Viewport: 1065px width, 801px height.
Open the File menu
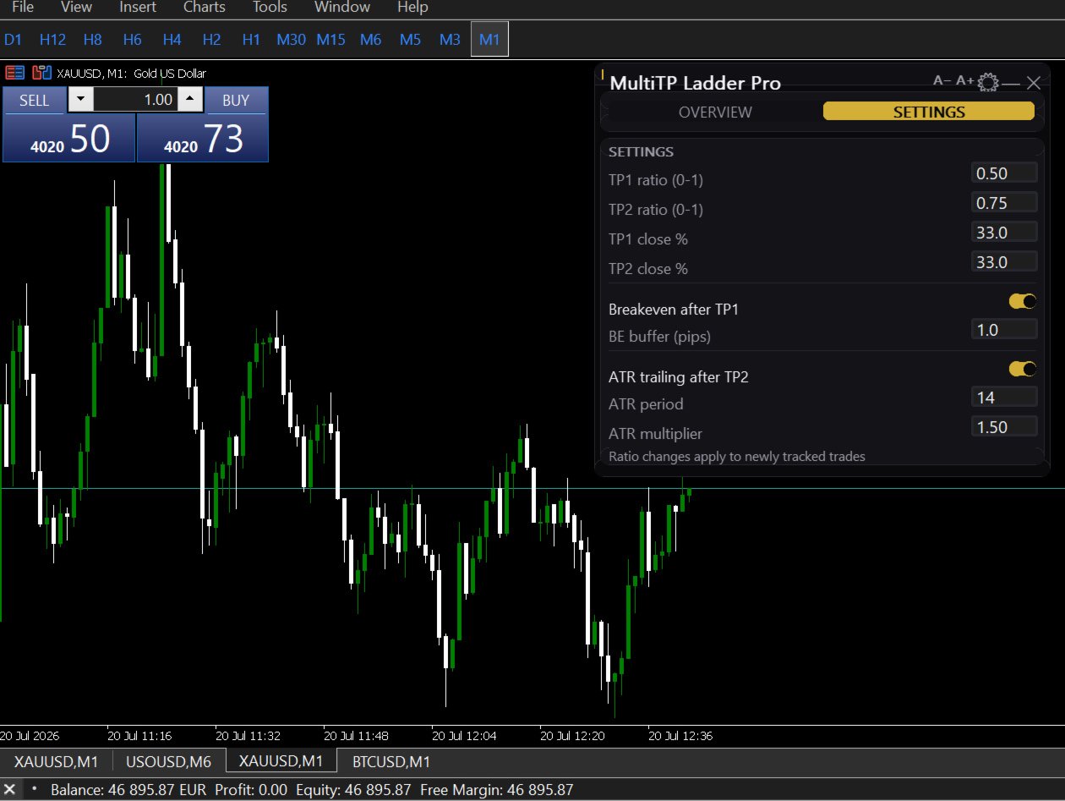23,8
